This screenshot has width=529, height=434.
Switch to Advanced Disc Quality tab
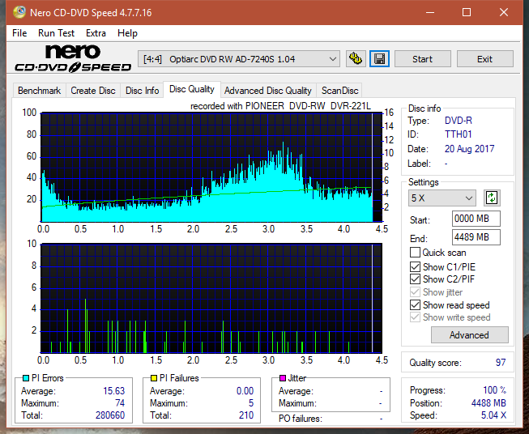(x=268, y=91)
